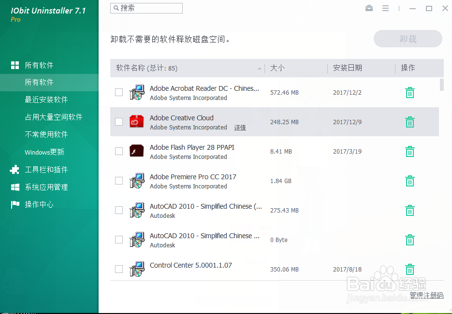
Task: Open the hamburger options menu
Action: tap(385, 8)
